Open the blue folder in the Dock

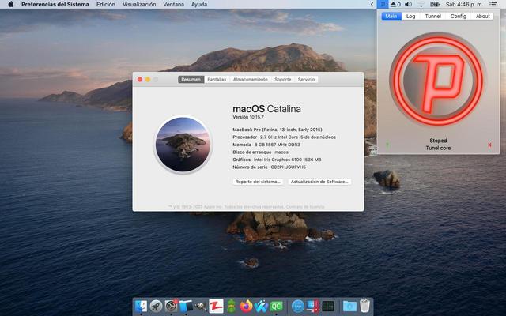(x=349, y=306)
